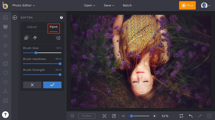215x120 pixels.
Task: Undo the last edit
Action: click(191, 116)
